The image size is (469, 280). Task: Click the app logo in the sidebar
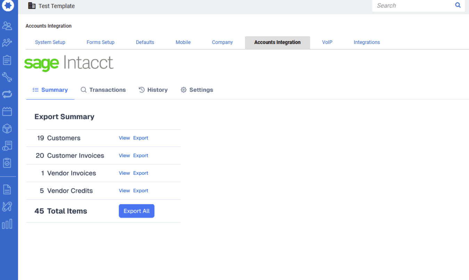coord(8,5)
